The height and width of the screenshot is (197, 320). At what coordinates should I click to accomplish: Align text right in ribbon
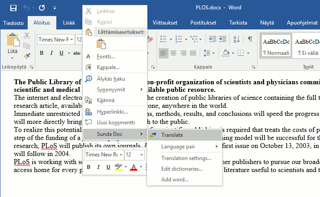(183, 53)
